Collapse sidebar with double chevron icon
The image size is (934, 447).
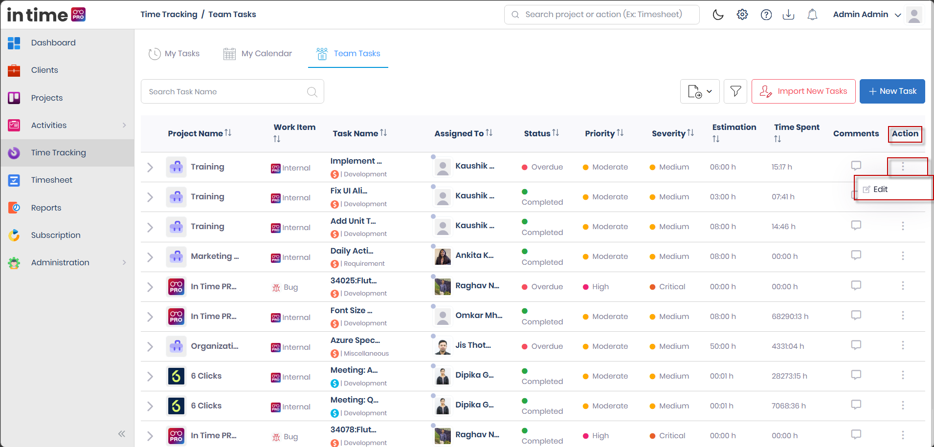[x=122, y=434]
